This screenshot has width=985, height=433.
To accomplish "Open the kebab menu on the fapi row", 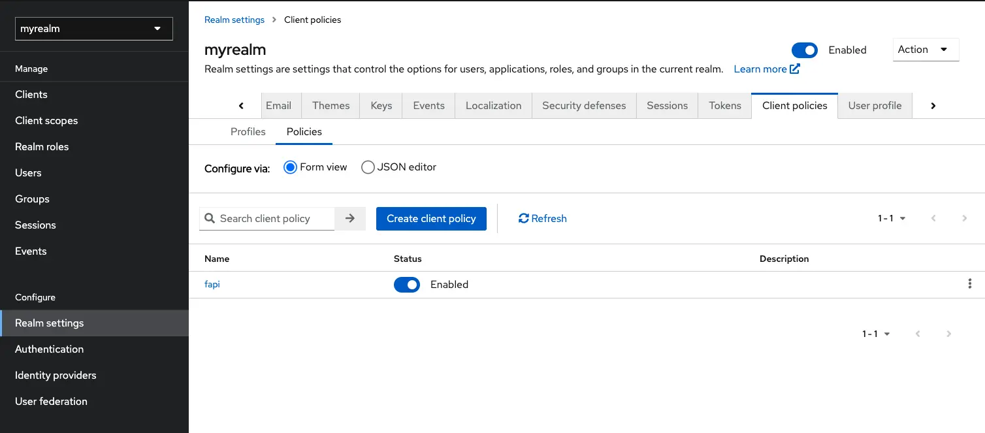I will (970, 283).
